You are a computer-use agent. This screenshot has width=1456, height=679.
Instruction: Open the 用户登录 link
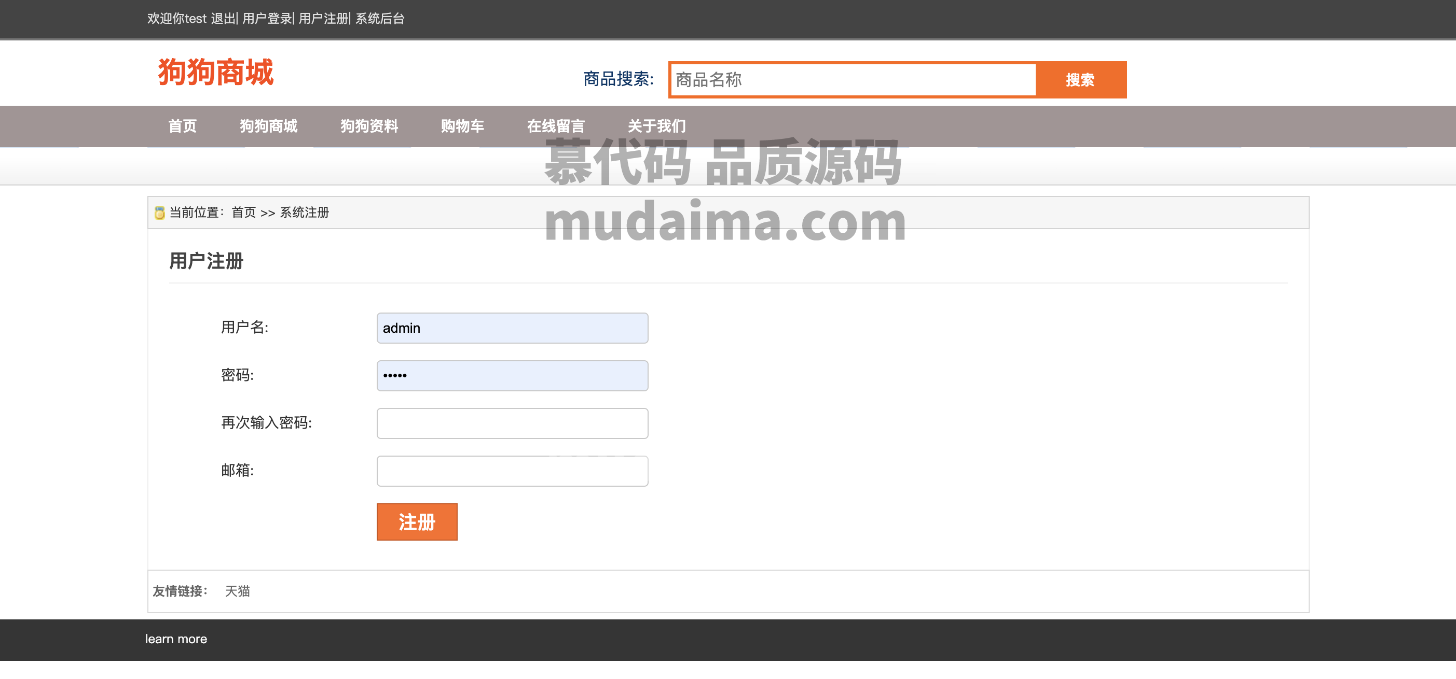pyautogui.click(x=267, y=19)
